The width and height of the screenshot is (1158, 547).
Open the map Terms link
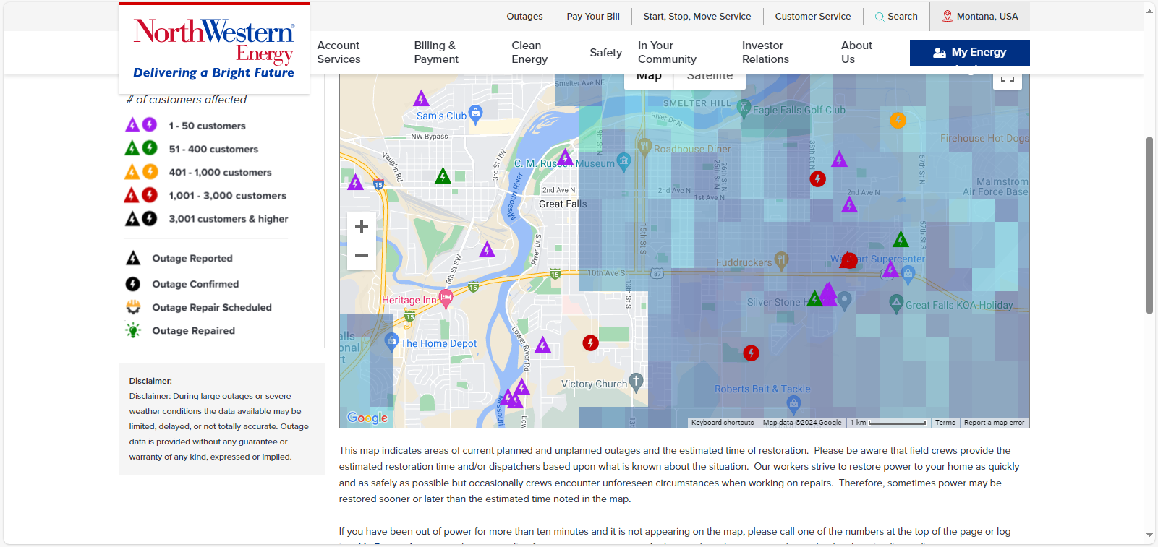pyautogui.click(x=945, y=423)
